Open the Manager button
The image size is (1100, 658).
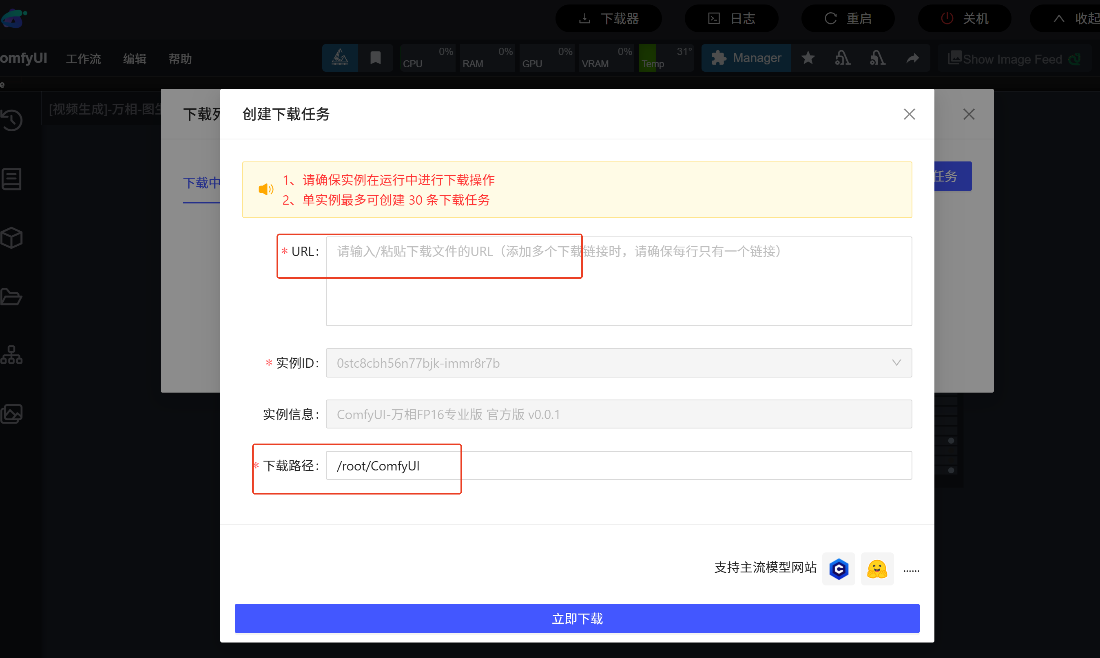pyautogui.click(x=746, y=58)
